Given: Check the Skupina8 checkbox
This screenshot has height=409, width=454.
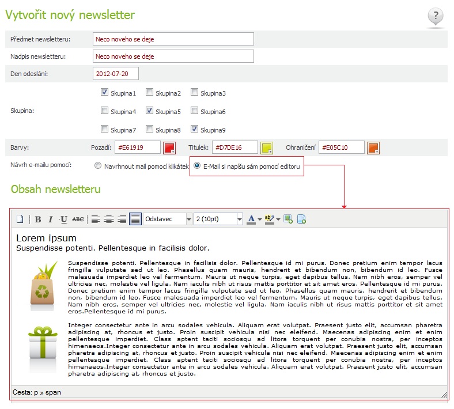Looking at the screenshot, I should 149,129.
